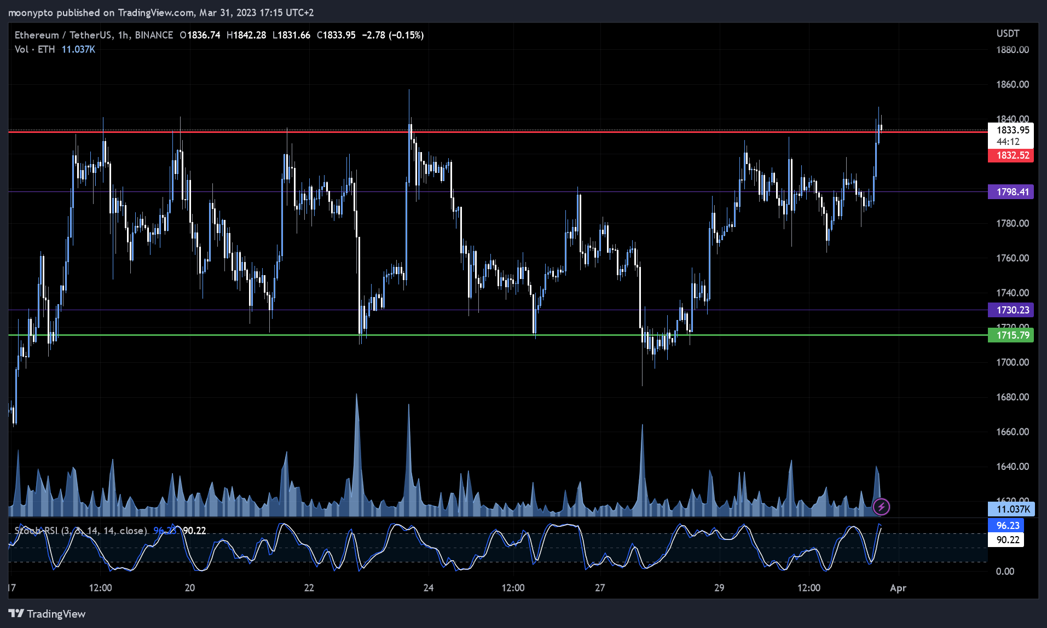Click the low price L1831.66 value
Image resolution: width=1047 pixels, height=628 pixels.
click(x=292, y=35)
